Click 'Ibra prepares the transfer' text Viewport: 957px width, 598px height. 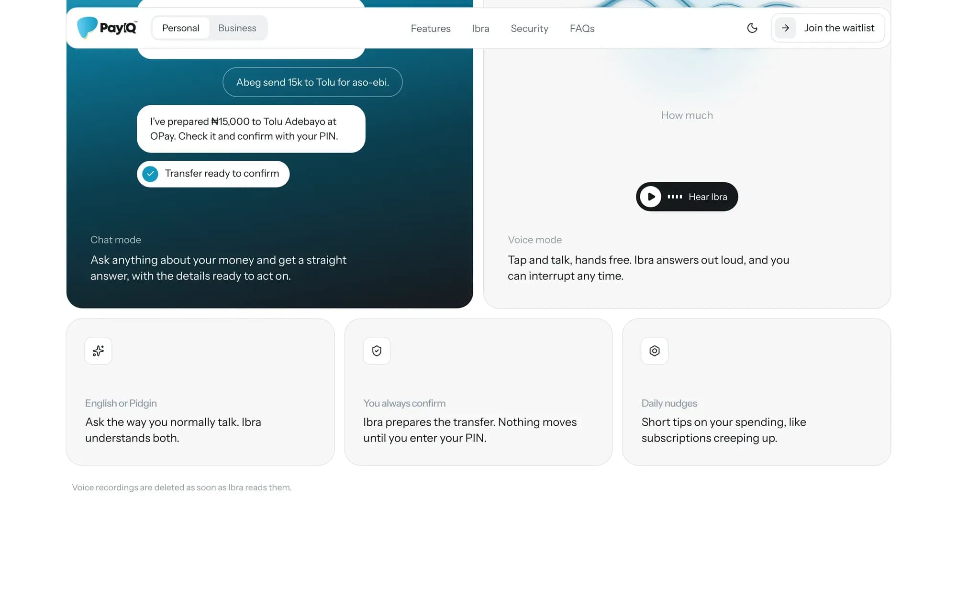[470, 430]
